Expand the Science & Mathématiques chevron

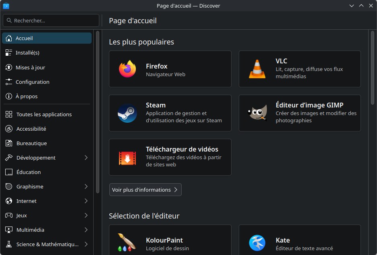click(86, 244)
